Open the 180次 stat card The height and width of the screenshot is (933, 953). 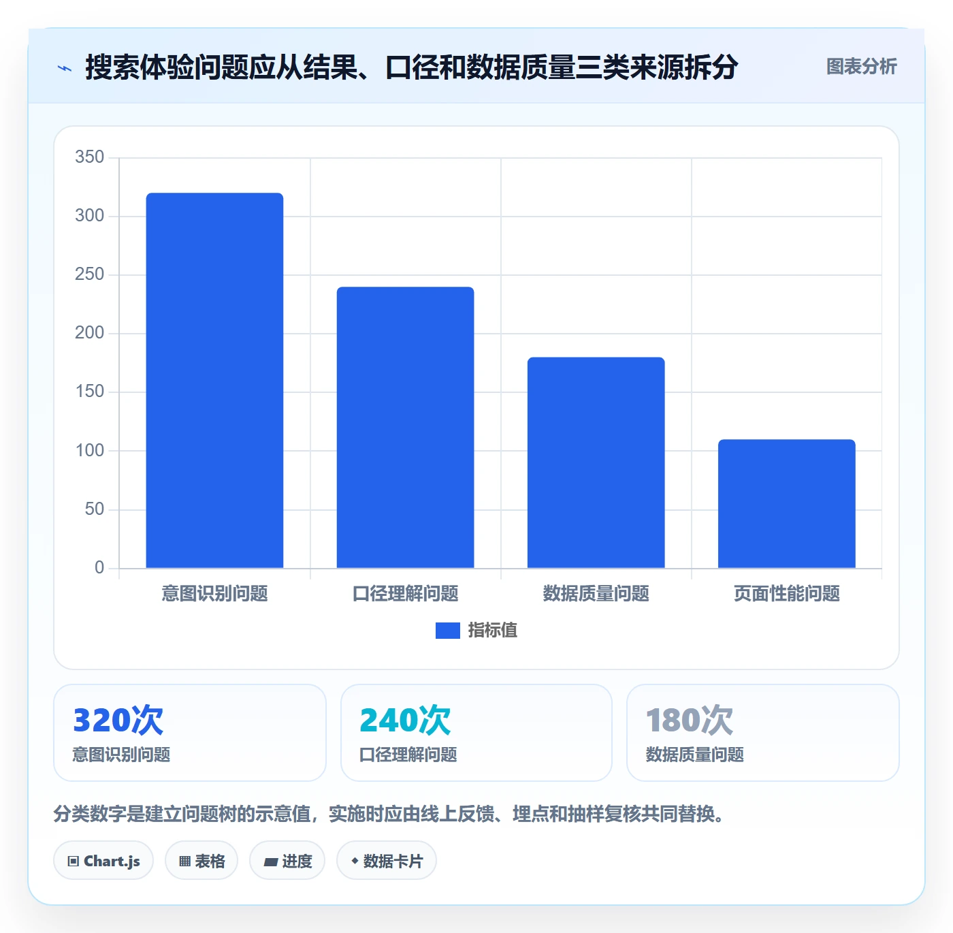[763, 733]
